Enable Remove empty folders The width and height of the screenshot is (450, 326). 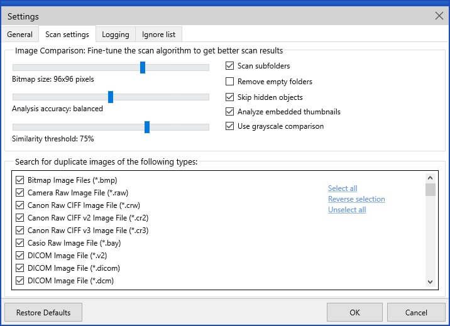pos(229,82)
